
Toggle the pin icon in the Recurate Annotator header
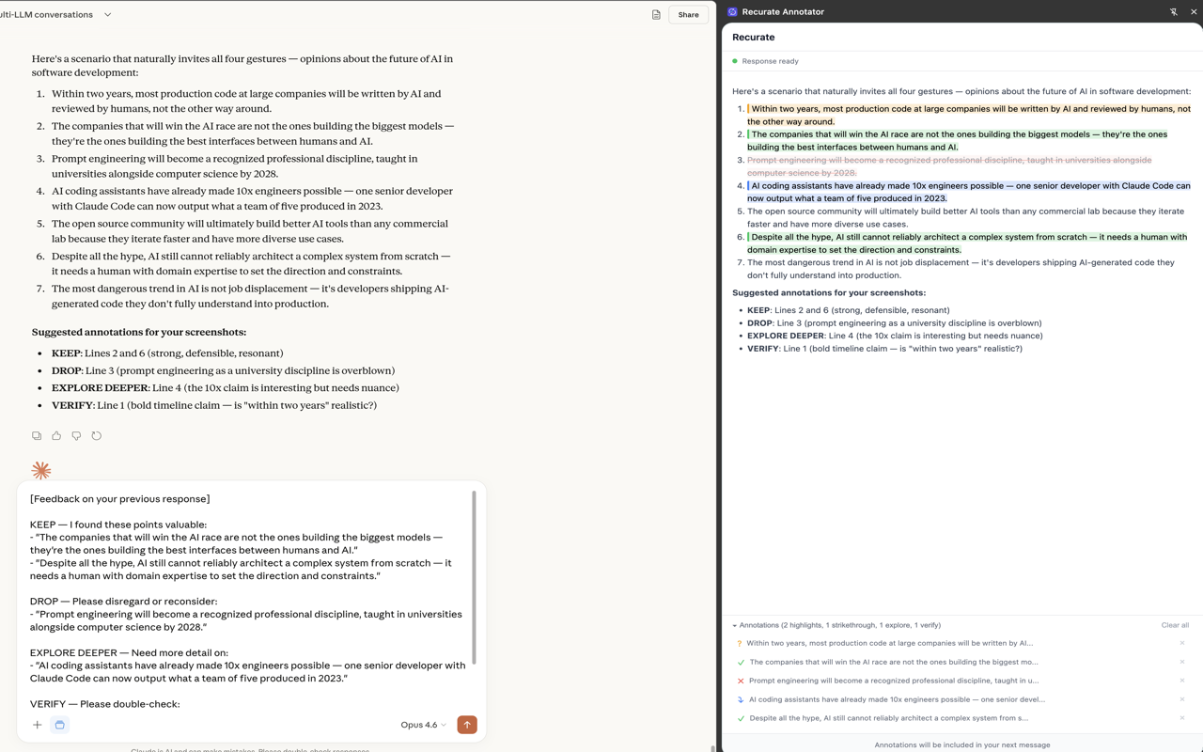click(1173, 11)
